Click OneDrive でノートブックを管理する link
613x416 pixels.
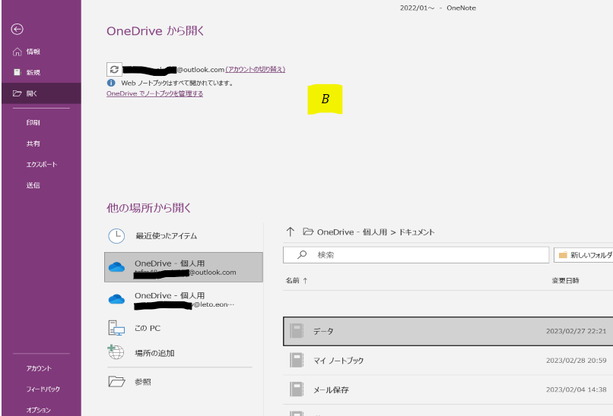coord(155,93)
